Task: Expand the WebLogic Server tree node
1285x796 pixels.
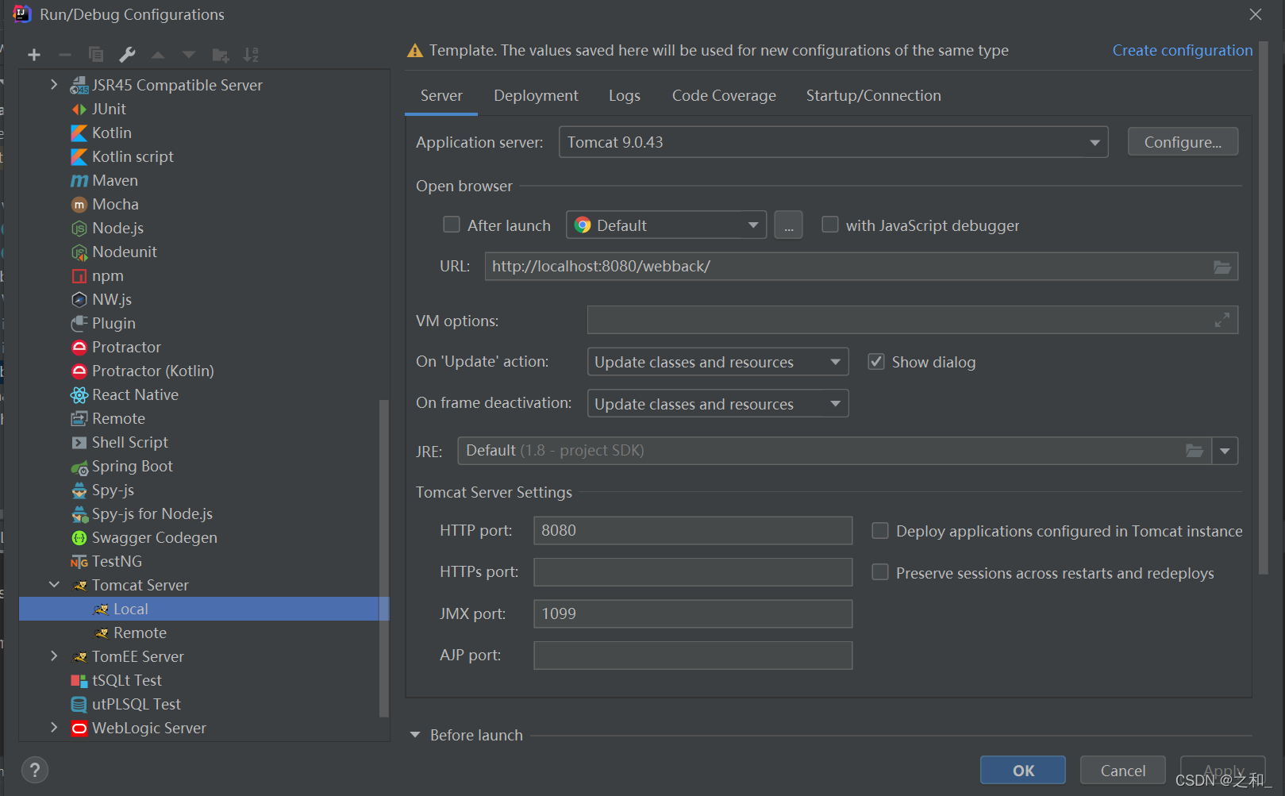Action: (x=54, y=728)
